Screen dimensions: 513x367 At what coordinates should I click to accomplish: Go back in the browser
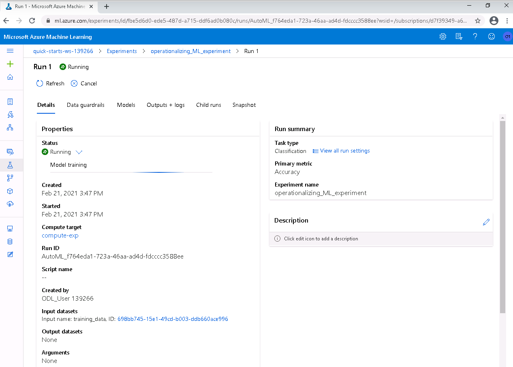point(6,21)
